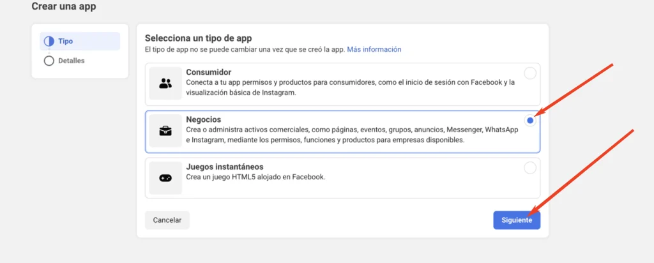Open the Tipo step in sidebar
The image size is (654, 263).
coord(80,41)
